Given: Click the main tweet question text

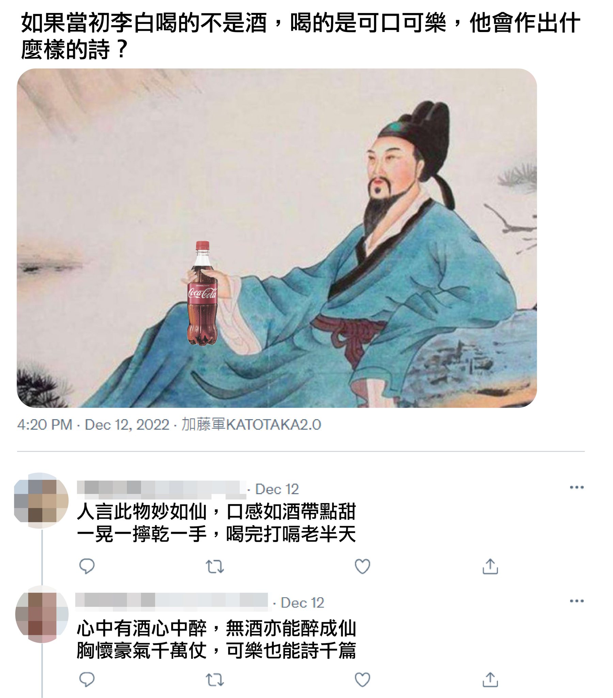Looking at the screenshot, I should pos(300,36).
